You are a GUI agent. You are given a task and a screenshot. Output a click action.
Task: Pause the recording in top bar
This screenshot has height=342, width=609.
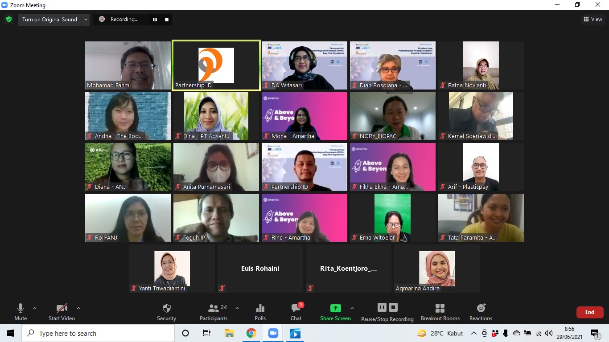coord(155,19)
